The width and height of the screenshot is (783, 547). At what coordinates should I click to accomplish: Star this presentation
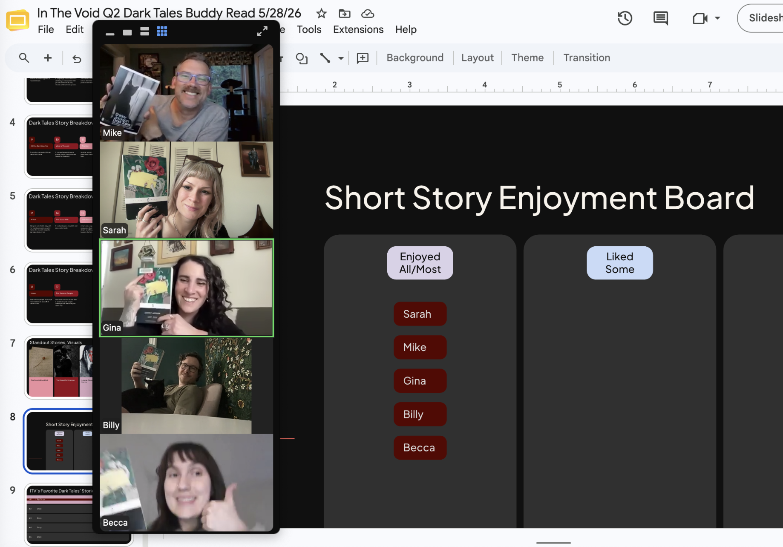(x=321, y=14)
